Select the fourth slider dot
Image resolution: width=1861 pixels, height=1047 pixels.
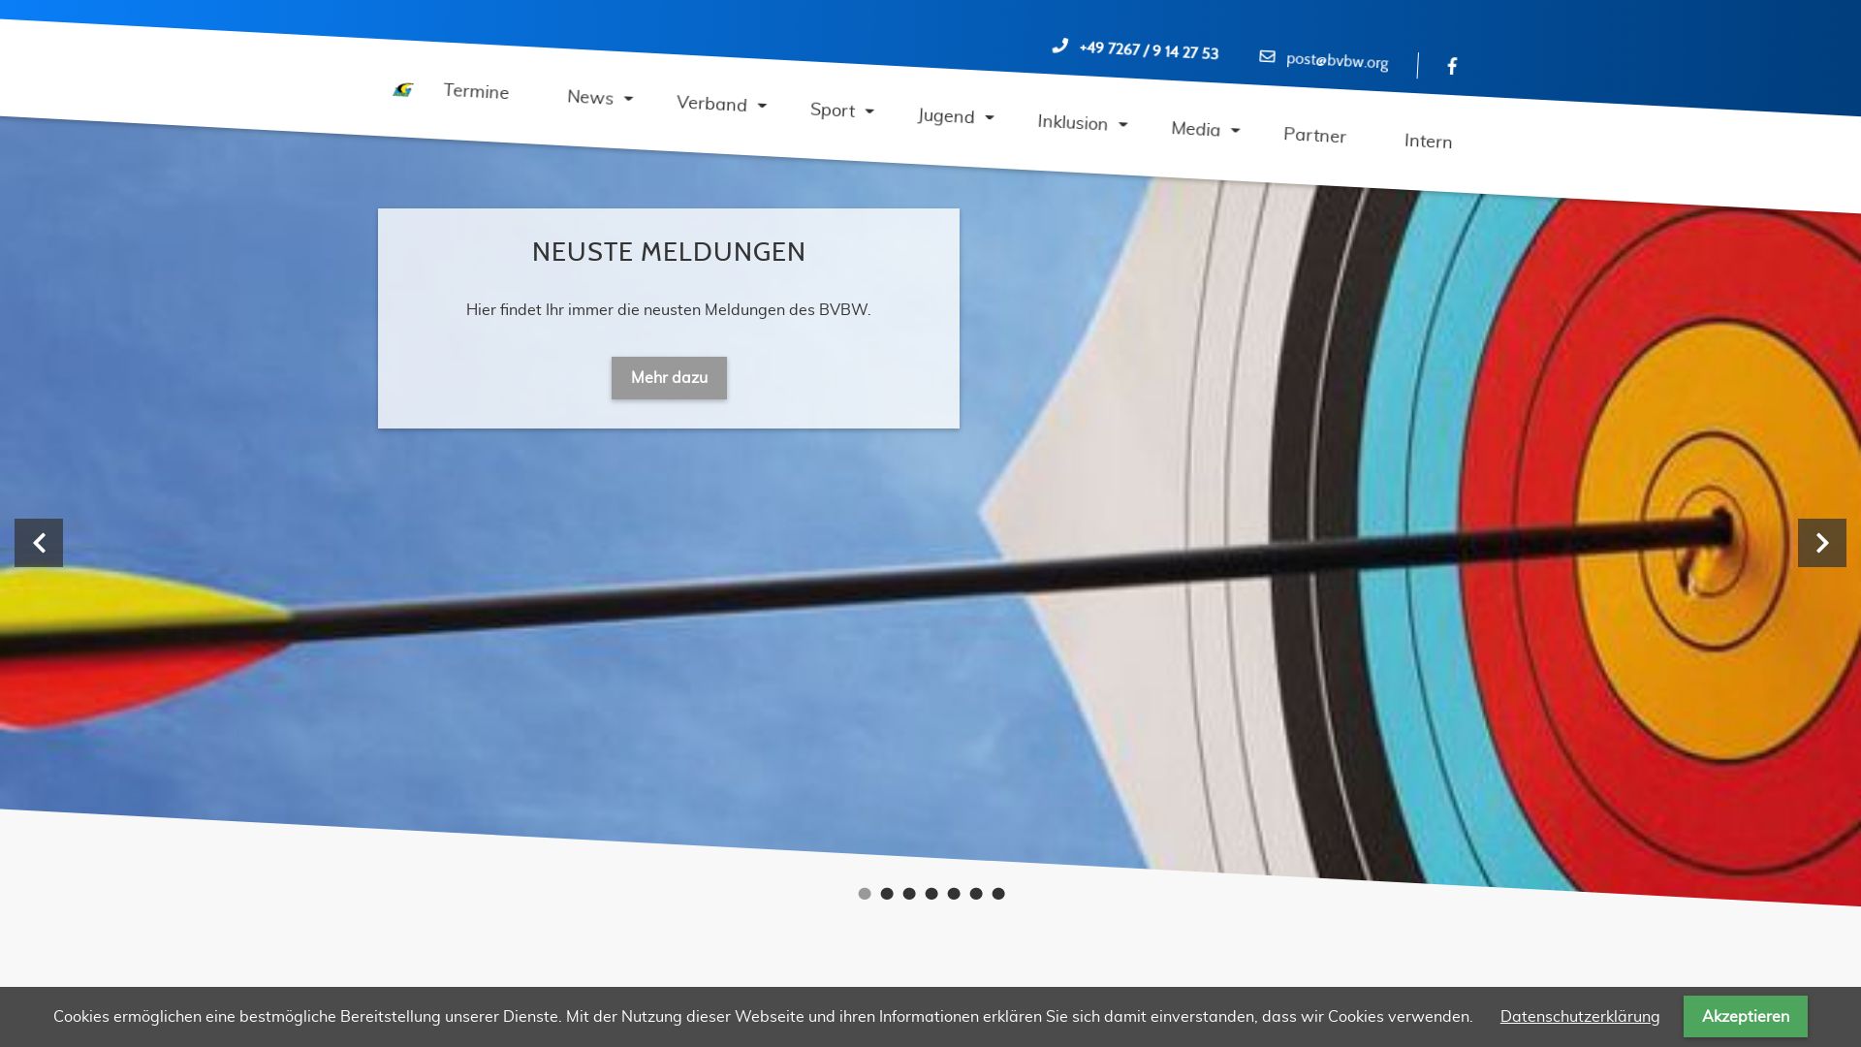point(931,894)
